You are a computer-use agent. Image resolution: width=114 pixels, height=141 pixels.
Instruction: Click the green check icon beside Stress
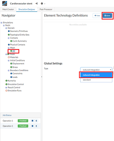pos(11,67)
